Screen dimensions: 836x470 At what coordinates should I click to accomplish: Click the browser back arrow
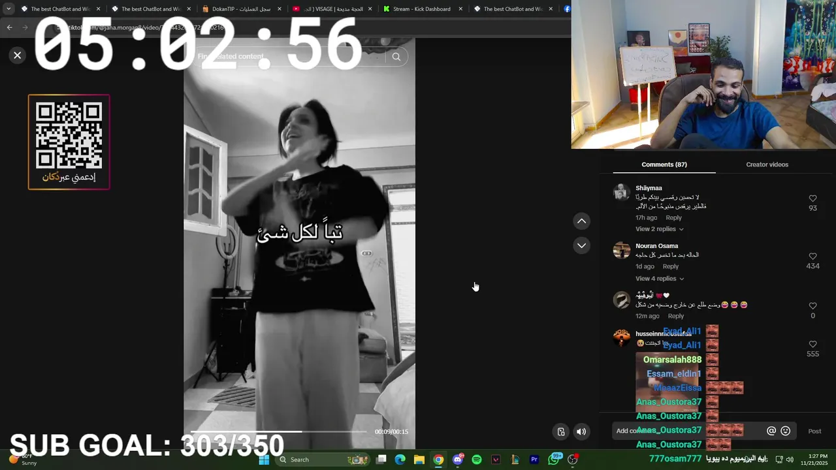point(9,27)
